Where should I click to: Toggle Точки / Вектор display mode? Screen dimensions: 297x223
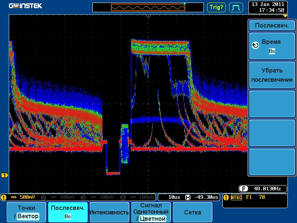click(26, 212)
